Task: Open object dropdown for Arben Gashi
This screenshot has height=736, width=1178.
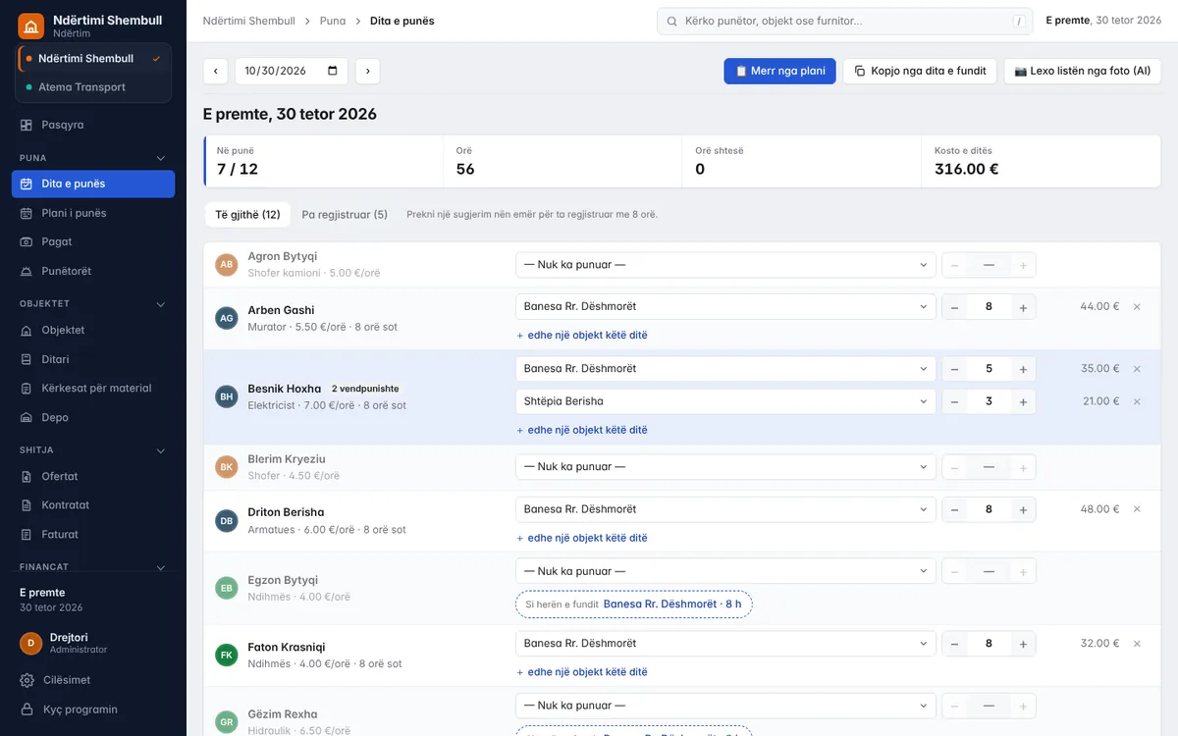Action: coord(725,307)
